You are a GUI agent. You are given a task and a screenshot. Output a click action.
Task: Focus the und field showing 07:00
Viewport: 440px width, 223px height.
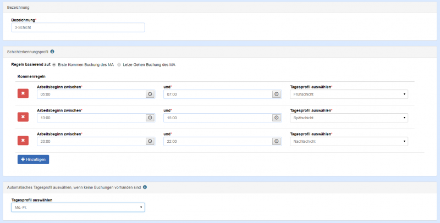[218, 94]
